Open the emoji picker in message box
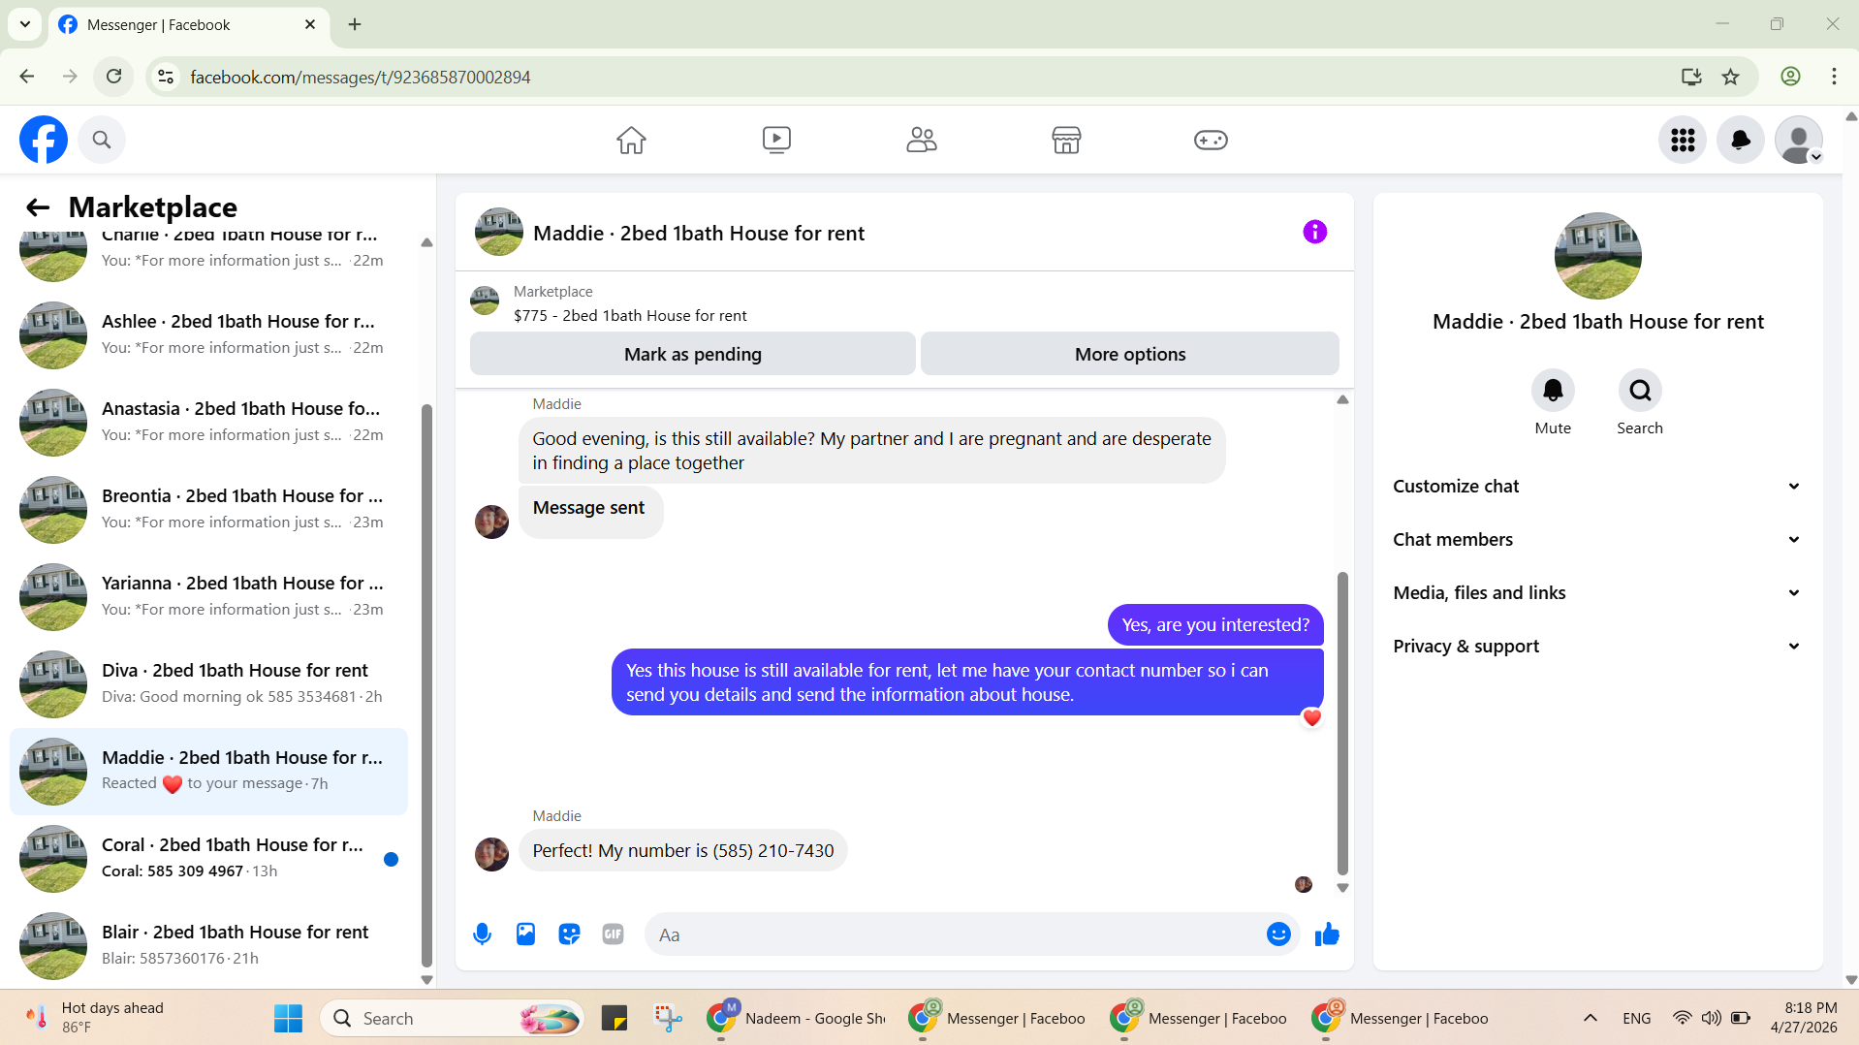The height and width of the screenshot is (1045, 1859). tap(1278, 934)
